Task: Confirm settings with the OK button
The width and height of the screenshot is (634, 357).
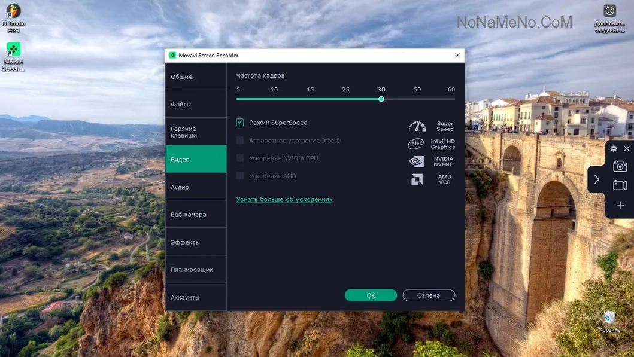Action: [371, 295]
